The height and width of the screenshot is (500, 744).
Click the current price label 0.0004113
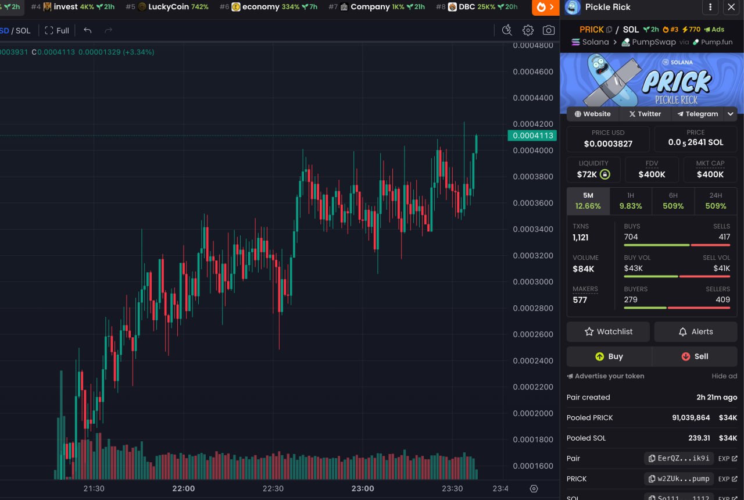click(532, 135)
